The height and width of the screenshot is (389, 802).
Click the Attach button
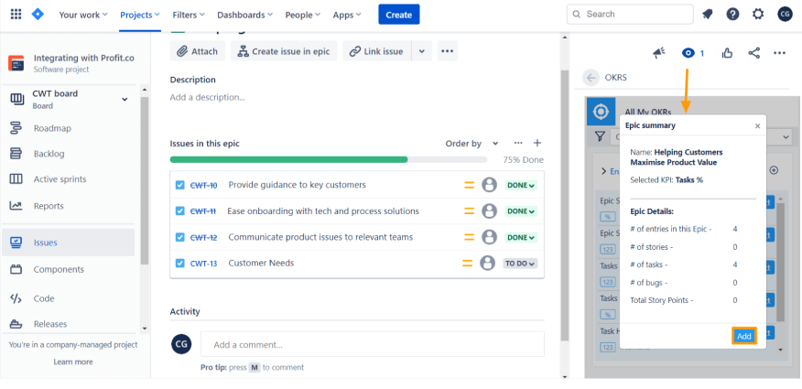[x=198, y=51]
